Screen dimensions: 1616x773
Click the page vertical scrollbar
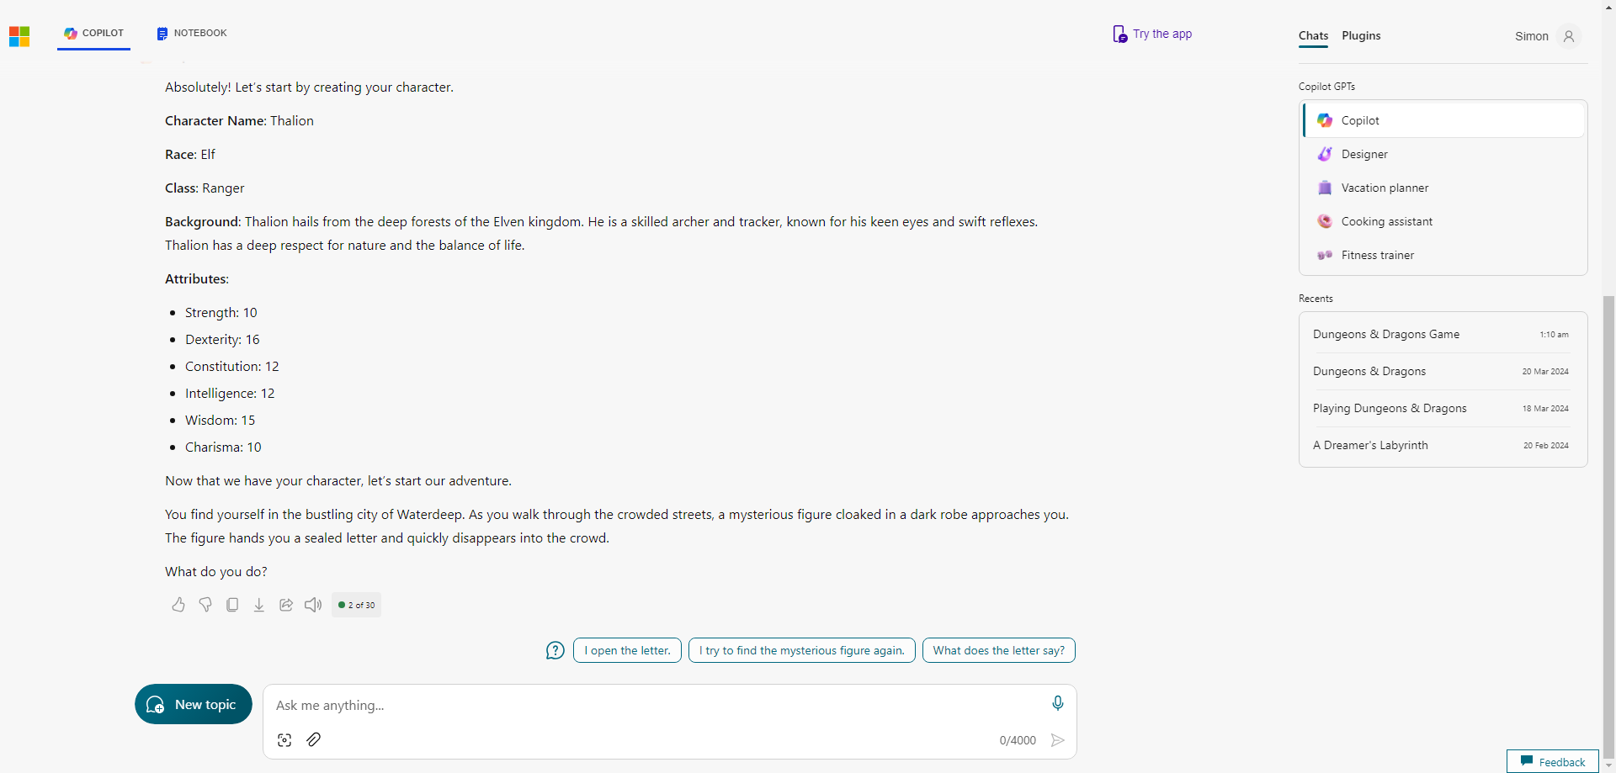click(1609, 526)
